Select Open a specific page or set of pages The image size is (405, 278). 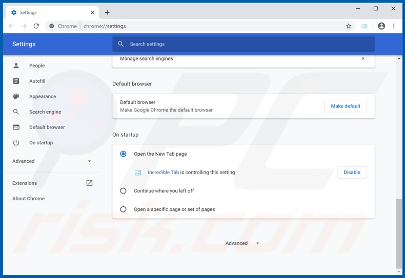pyautogui.click(x=123, y=209)
